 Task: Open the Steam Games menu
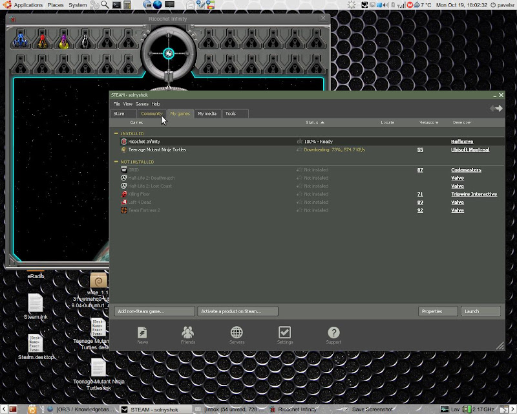pos(142,104)
